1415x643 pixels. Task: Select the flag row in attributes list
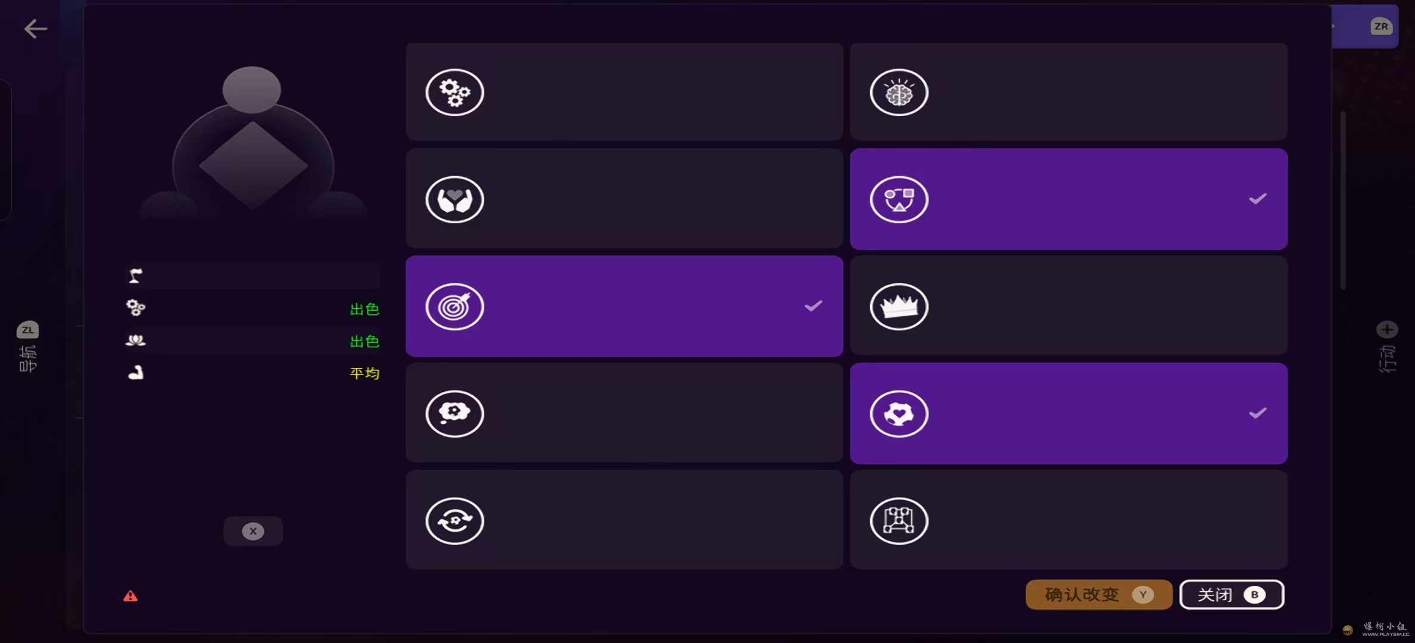(252, 276)
